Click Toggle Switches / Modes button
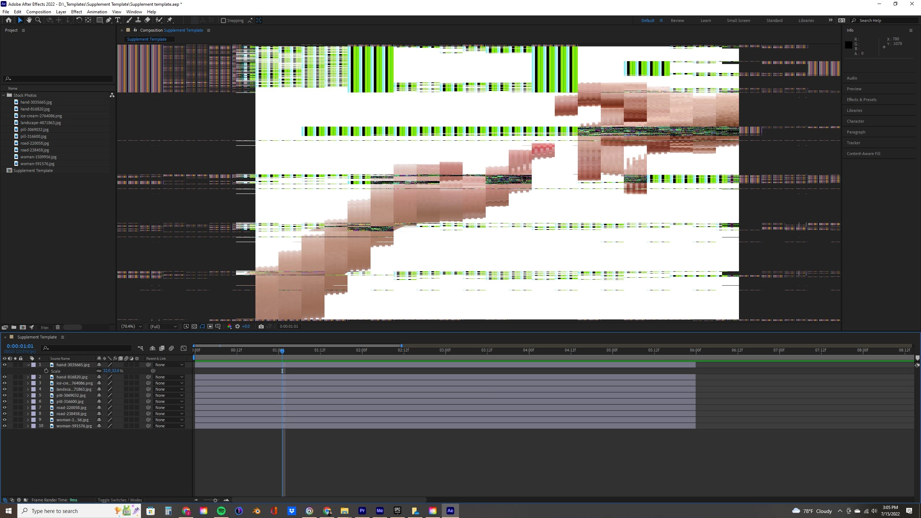 point(120,500)
